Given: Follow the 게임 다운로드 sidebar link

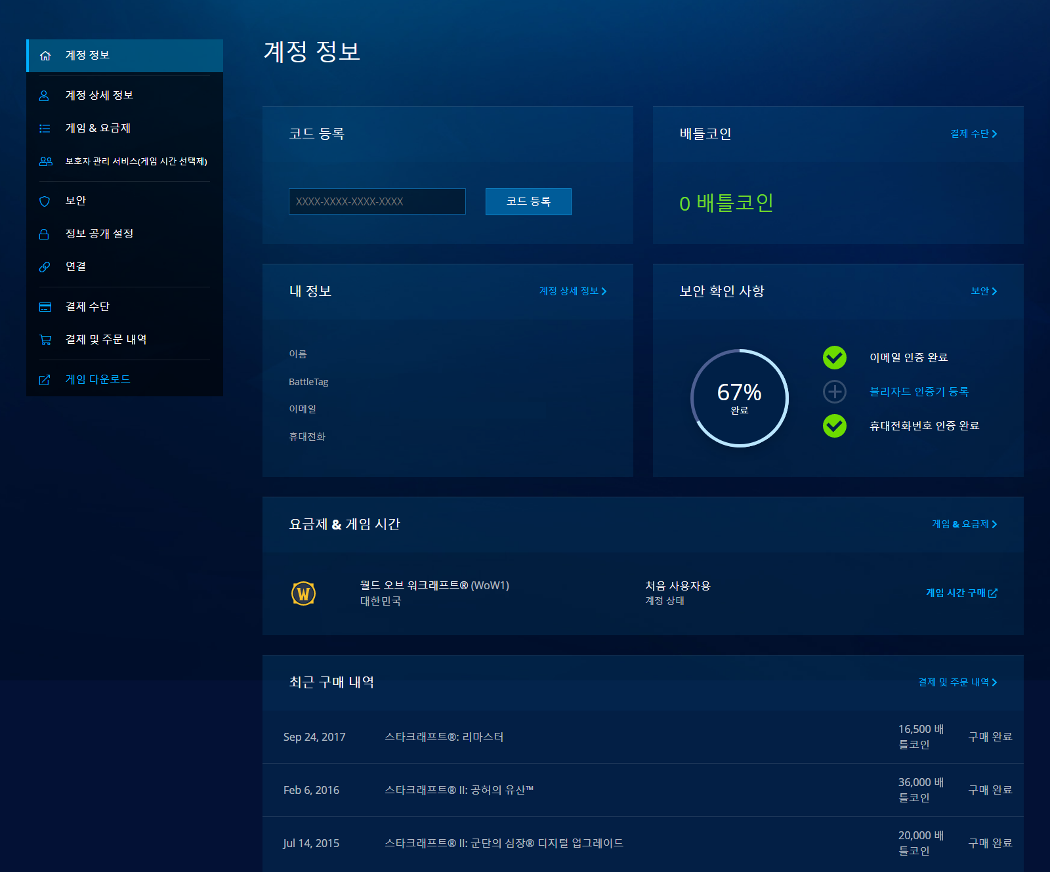Looking at the screenshot, I should (x=125, y=380).
